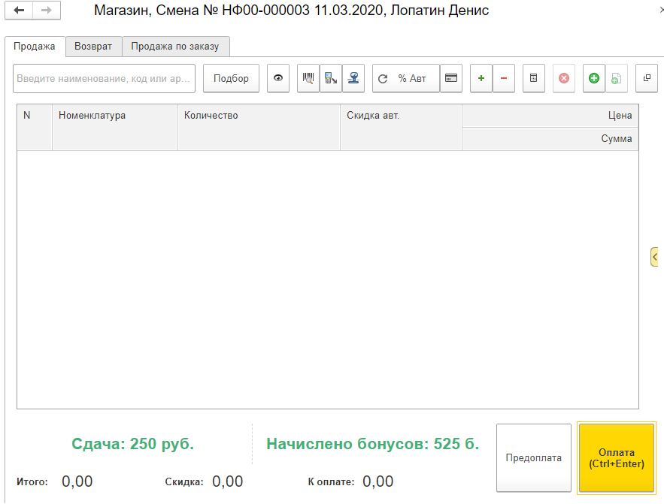Decrease quantity with red minus
Screen dimensions: 664x504
pyautogui.click(x=504, y=78)
